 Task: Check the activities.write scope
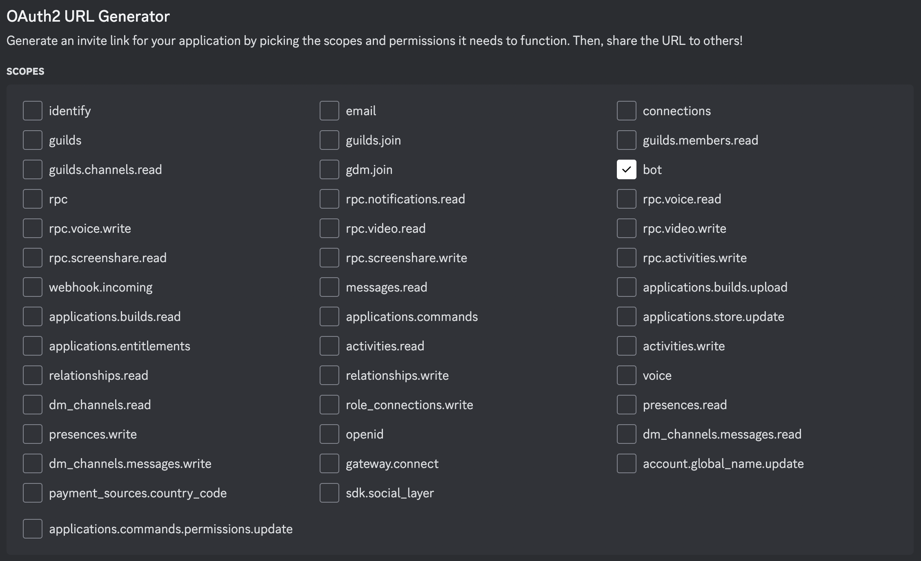[x=626, y=346]
